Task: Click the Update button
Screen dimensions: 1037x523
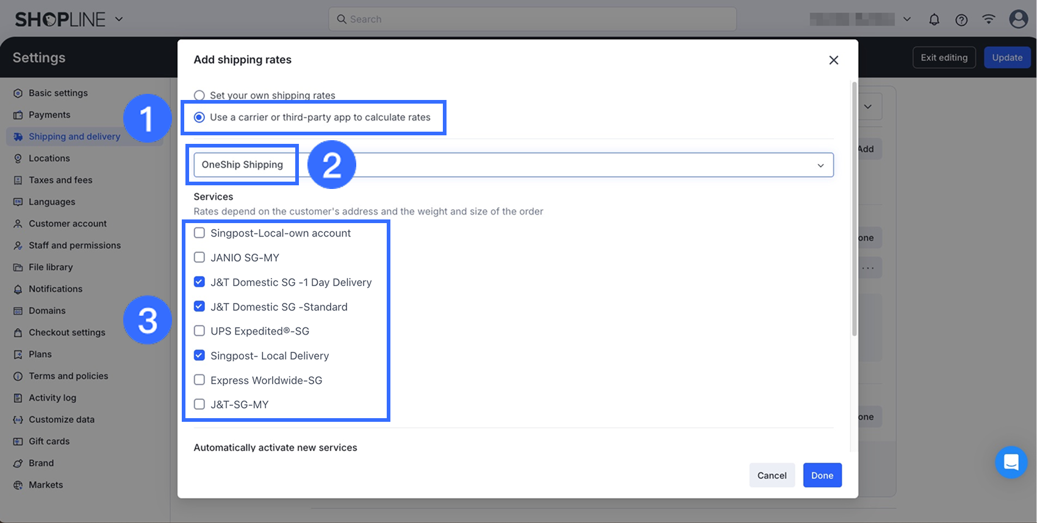Action: click(x=1007, y=57)
